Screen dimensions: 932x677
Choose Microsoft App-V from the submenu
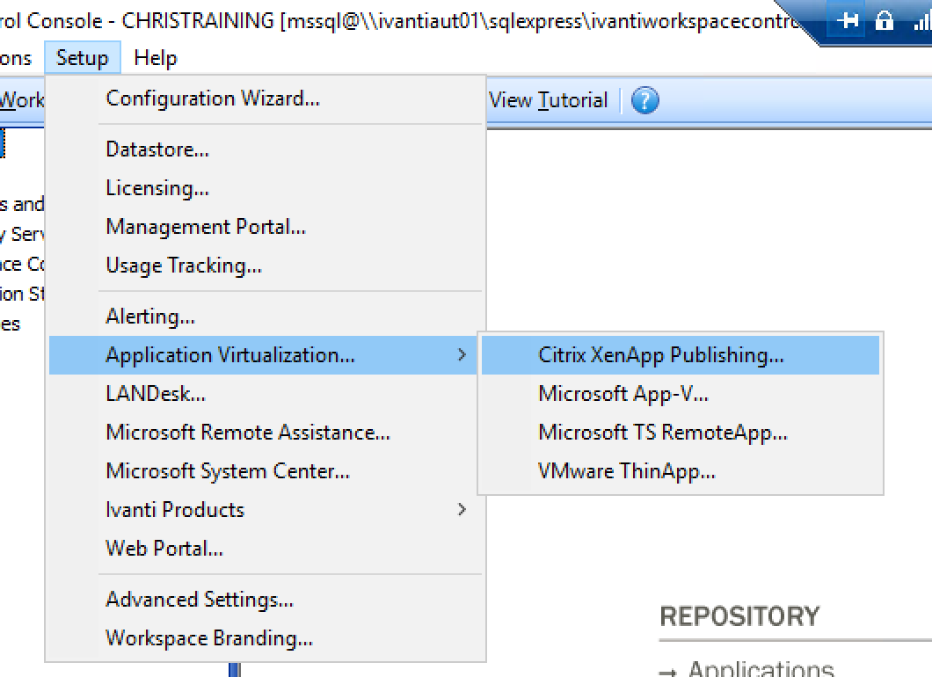click(x=623, y=394)
